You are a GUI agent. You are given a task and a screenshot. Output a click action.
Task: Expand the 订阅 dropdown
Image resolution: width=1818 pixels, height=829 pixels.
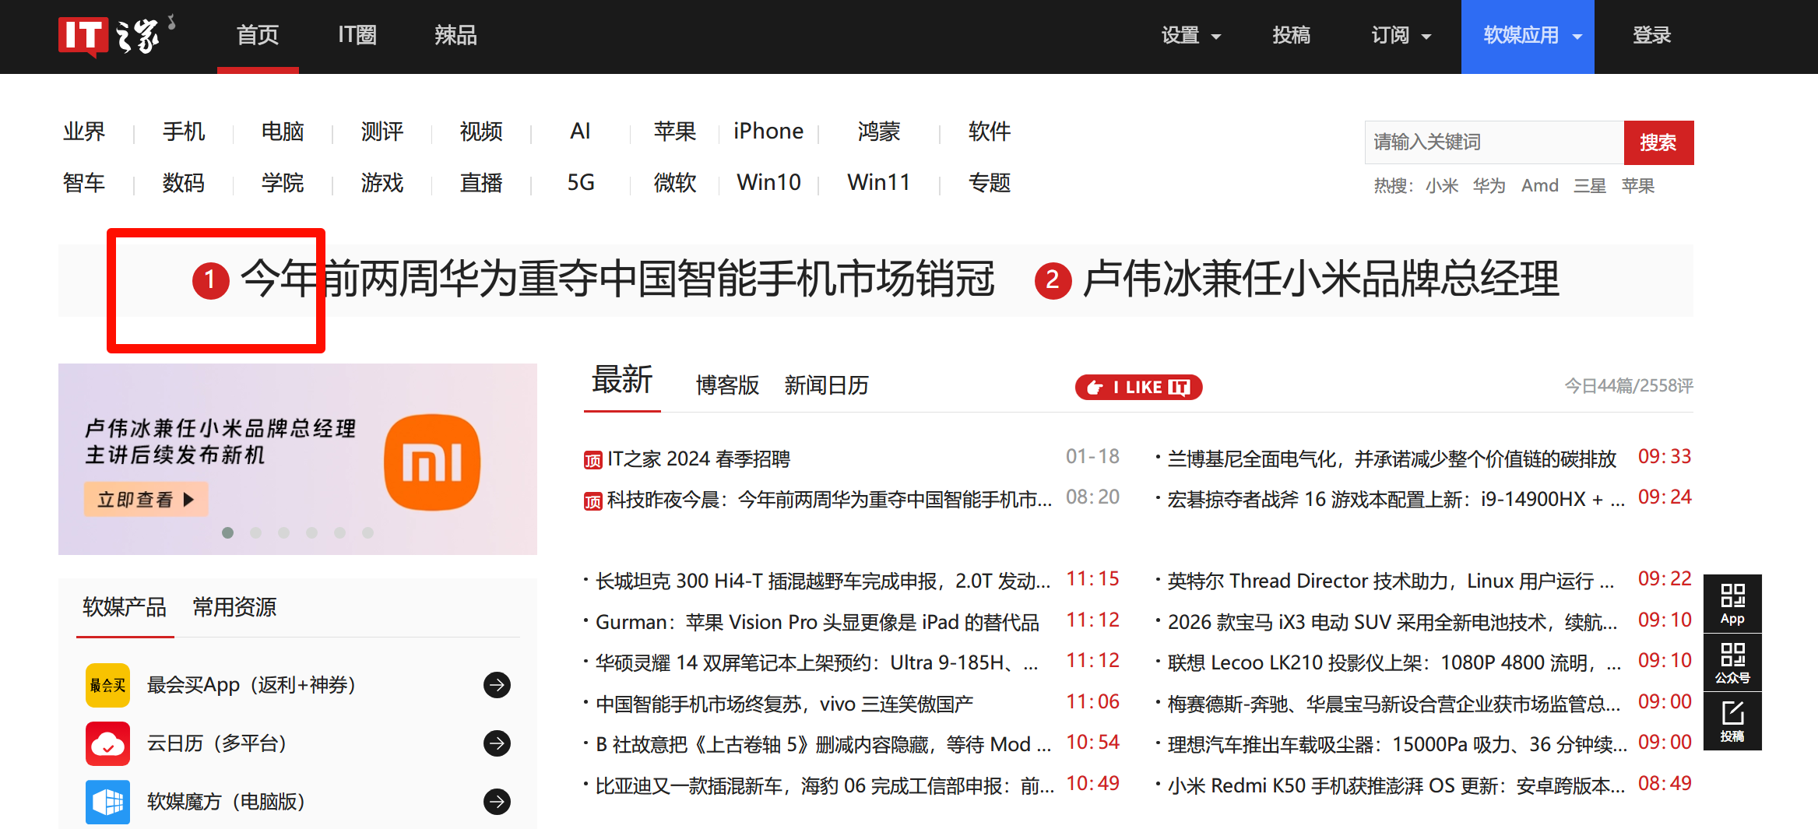(x=1401, y=36)
